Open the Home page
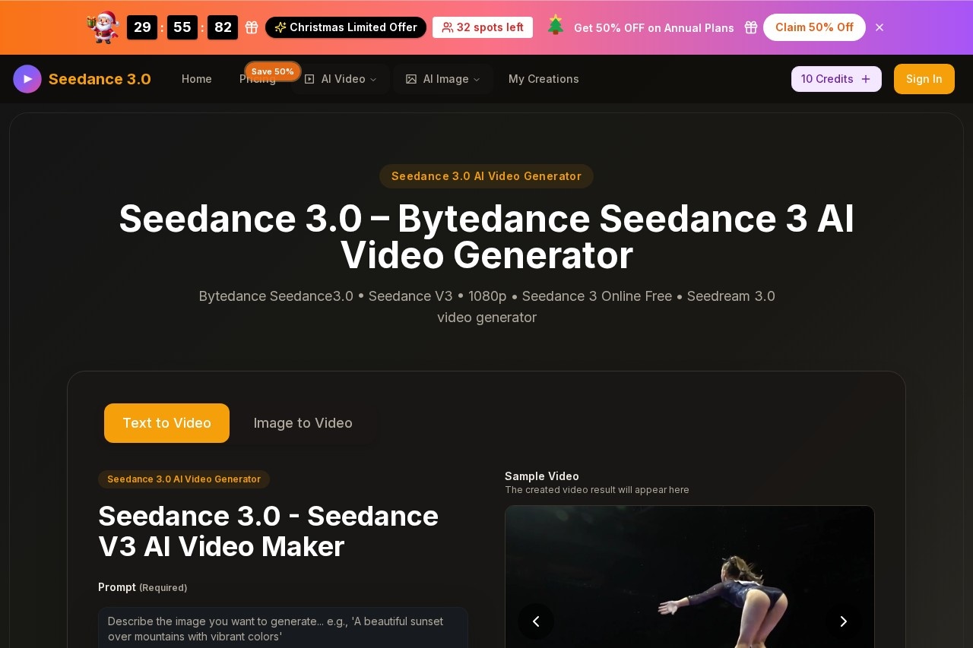 click(x=197, y=79)
